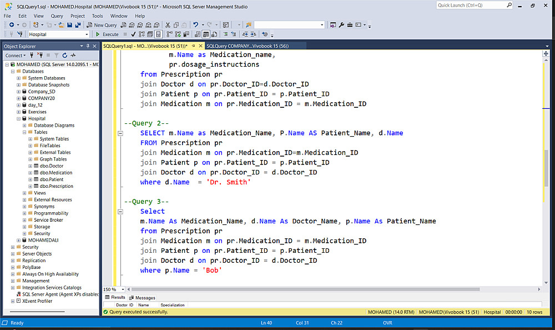Switch output to Results to Grid

pos(206,34)
